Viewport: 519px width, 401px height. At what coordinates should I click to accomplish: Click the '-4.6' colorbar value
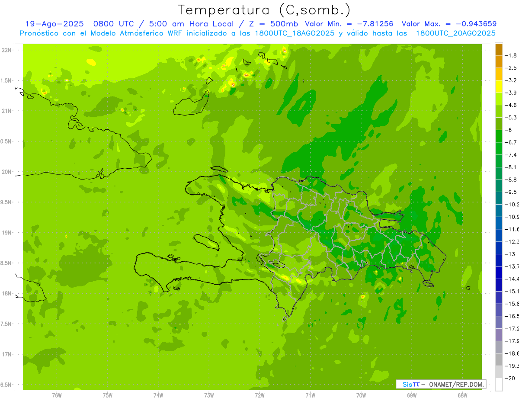pos(511,105)
